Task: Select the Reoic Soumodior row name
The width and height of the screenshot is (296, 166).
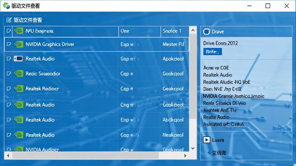Action: click(43, 73)
